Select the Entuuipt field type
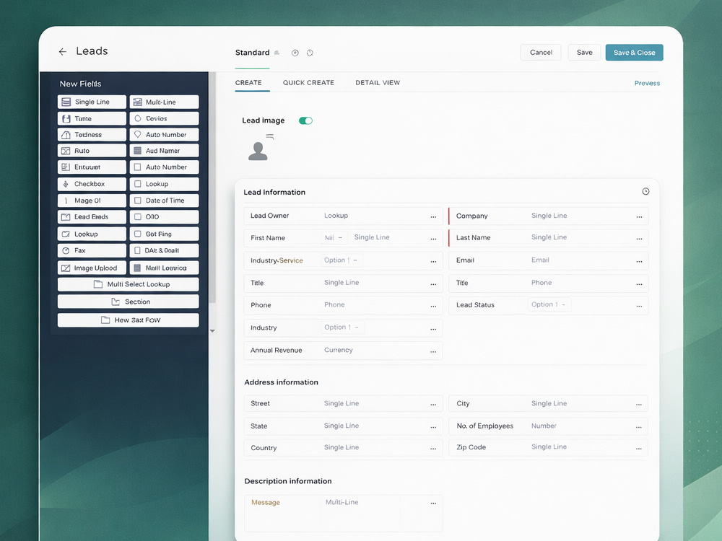722x541 pixels. 92,167
